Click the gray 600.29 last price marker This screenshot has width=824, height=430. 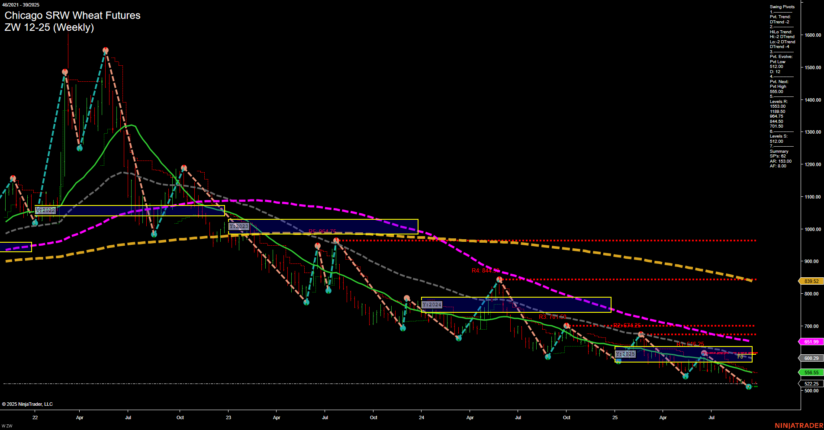click(x=811, y=358)
